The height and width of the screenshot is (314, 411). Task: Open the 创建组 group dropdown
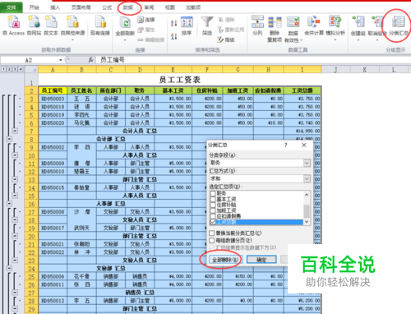coord(358,40)
